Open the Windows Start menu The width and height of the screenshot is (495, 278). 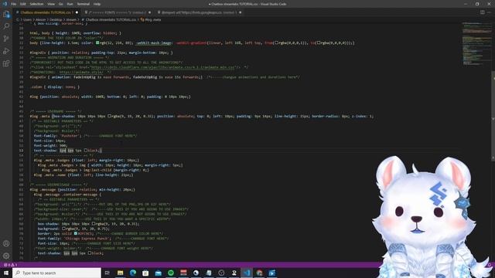point(6,273)
